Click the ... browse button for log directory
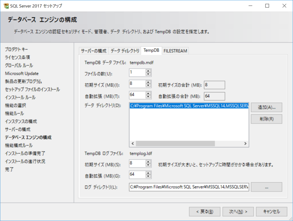Image resolution: width=293 pixels, height=221 pixels. coord(266,187)
